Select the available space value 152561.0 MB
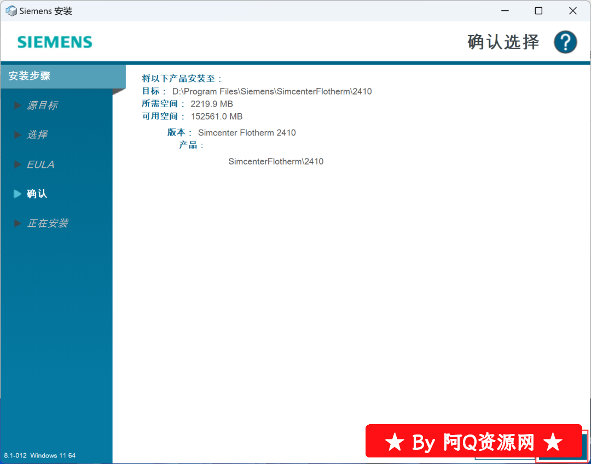 [x=217, y=116]
